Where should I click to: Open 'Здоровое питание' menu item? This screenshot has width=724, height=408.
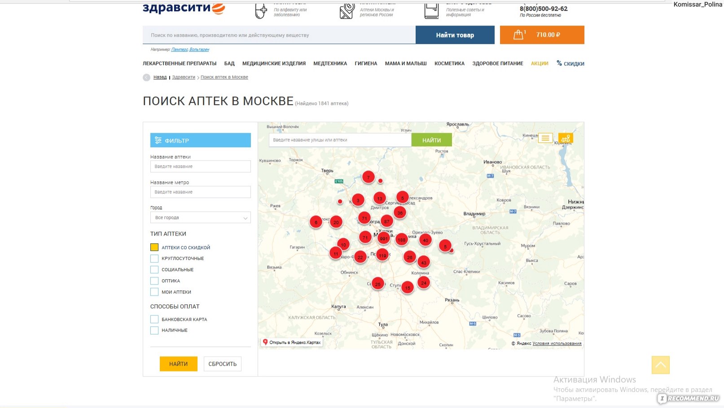click(497, 64)
